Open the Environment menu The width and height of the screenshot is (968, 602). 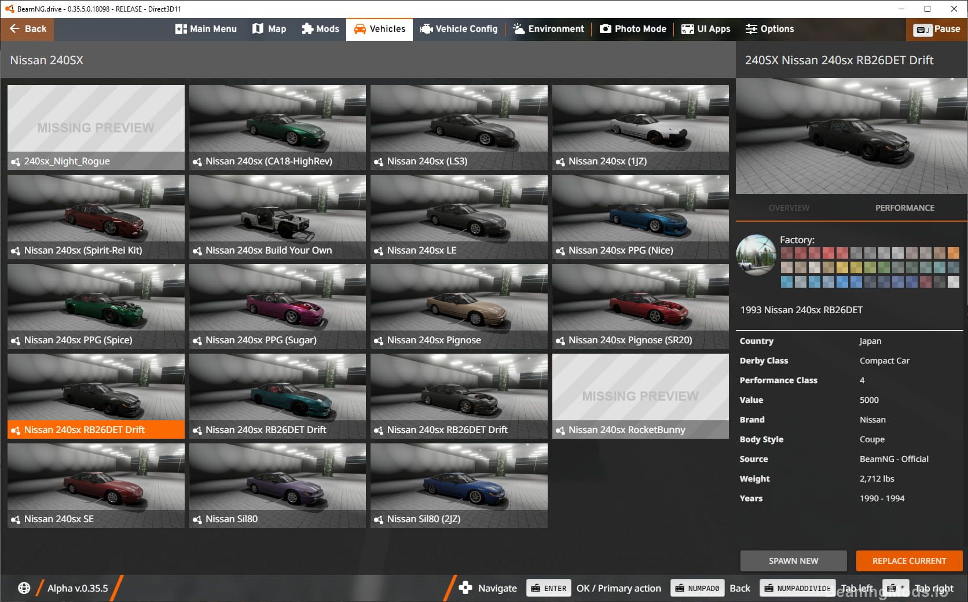[548, 29]
